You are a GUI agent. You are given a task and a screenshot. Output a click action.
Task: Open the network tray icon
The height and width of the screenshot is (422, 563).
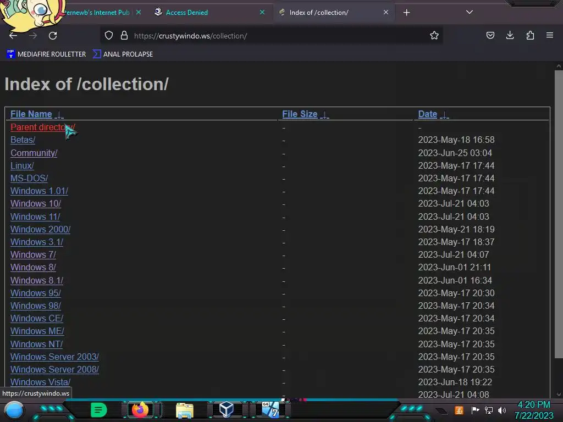489,410
